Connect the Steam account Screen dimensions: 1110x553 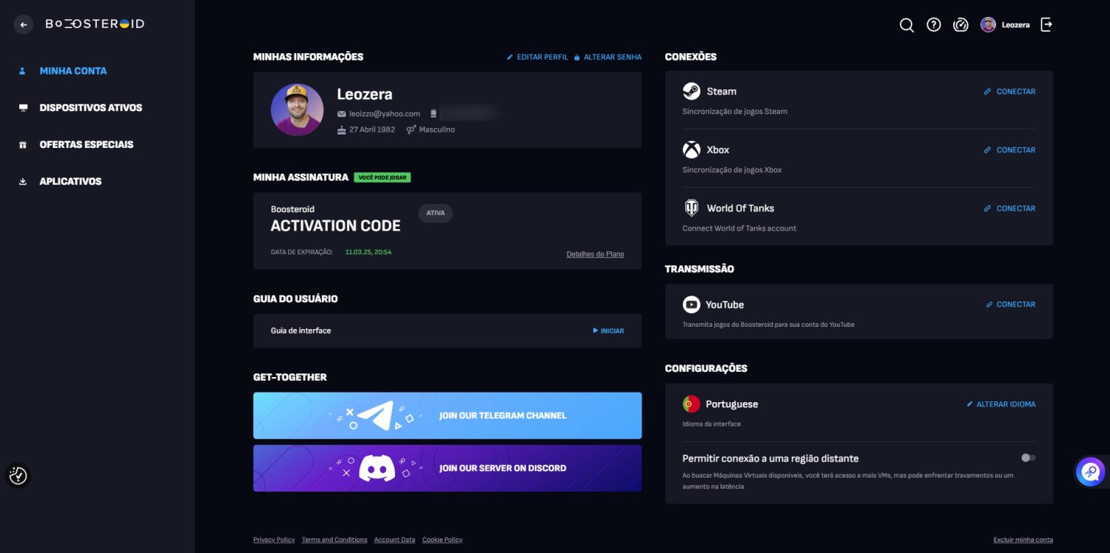(x=1009, y=92)
